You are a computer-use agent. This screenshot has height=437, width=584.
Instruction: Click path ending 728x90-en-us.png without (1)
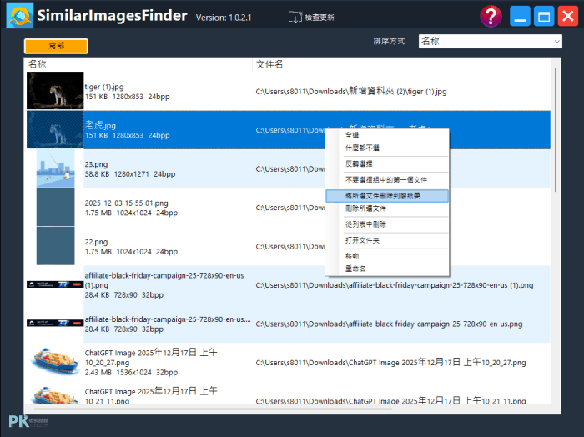click(x=389, y=324)
